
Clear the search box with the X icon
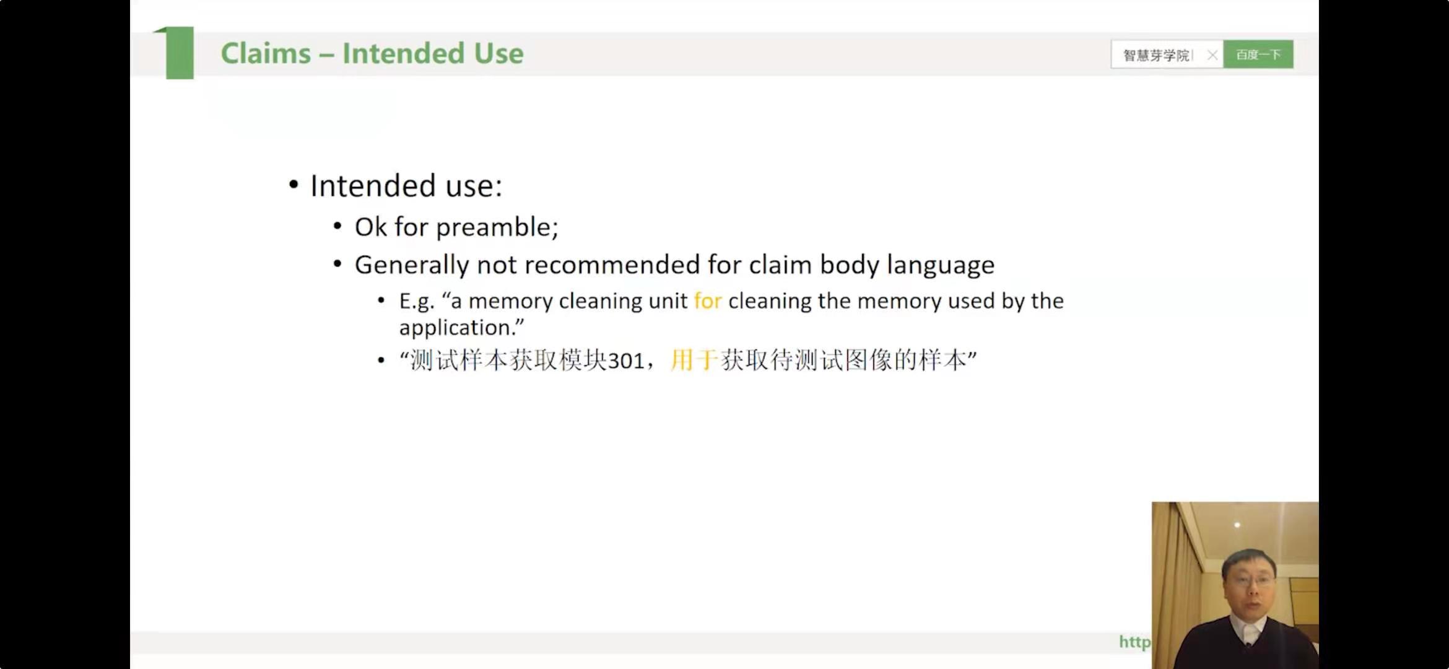1212,55
